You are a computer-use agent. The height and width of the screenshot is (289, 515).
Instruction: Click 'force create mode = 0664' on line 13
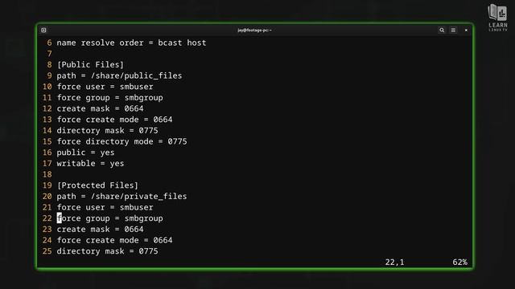point(114,120)
